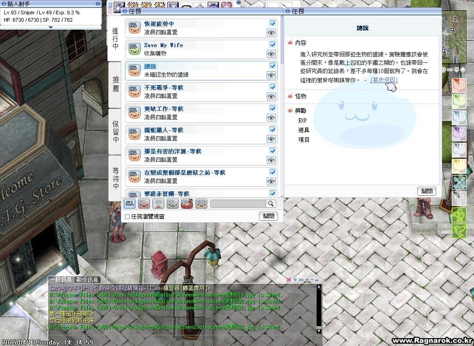Toggle the 不死戰爭-等候 quest checkbox
The height and width of the screenshot is (346, 474).
tap(273, 87)
